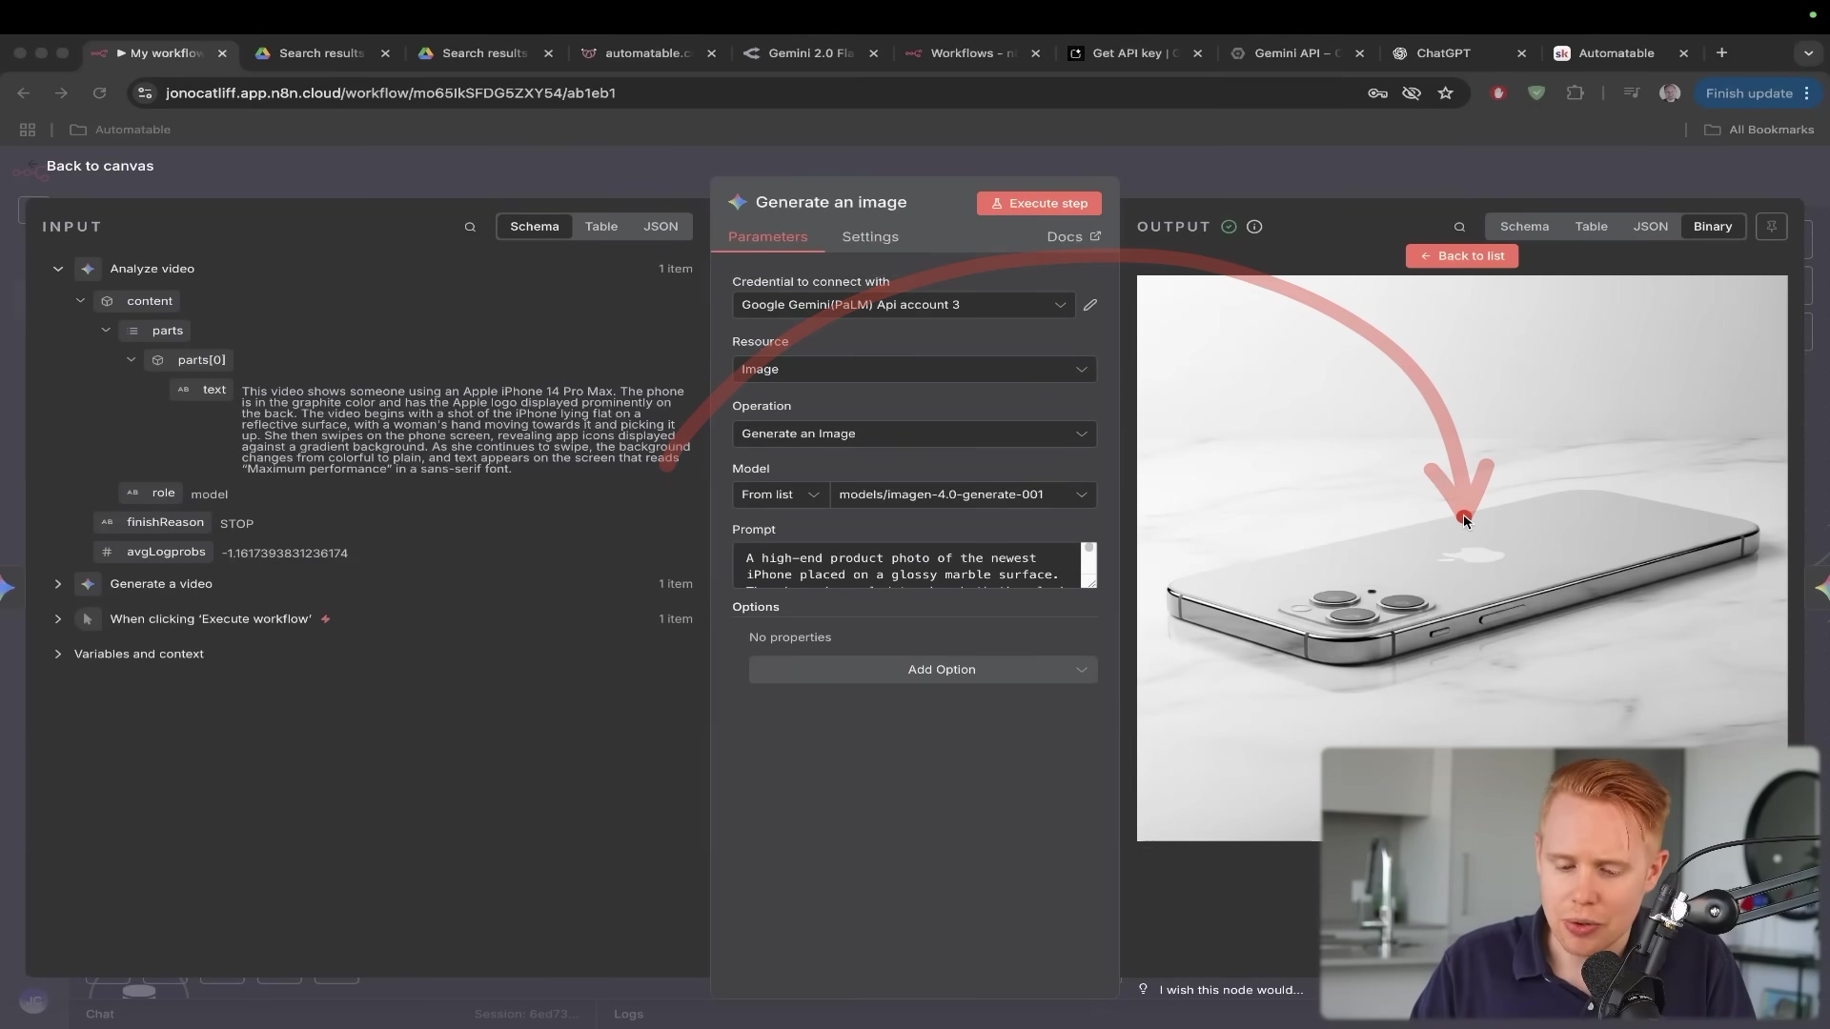Image resolution: width=1830 pixels, height=1029 pixels.
Task: Open the Resource dropdown showing Image
Action: [x=914, y=370]
